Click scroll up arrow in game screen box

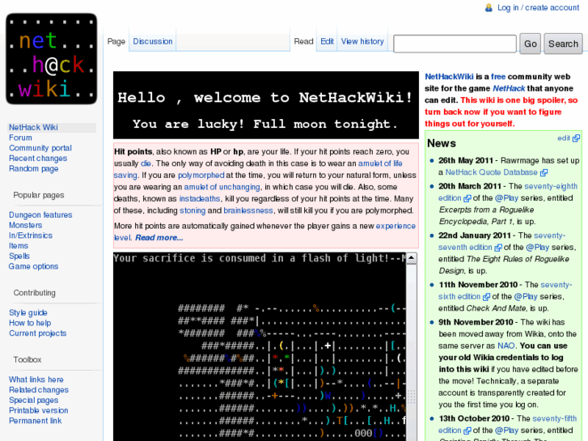click(412, 258)
